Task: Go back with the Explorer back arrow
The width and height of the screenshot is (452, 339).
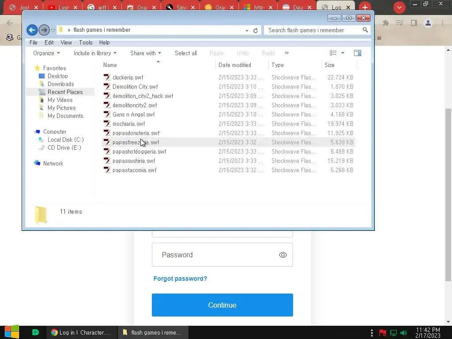Action: (x=32, y=30)
